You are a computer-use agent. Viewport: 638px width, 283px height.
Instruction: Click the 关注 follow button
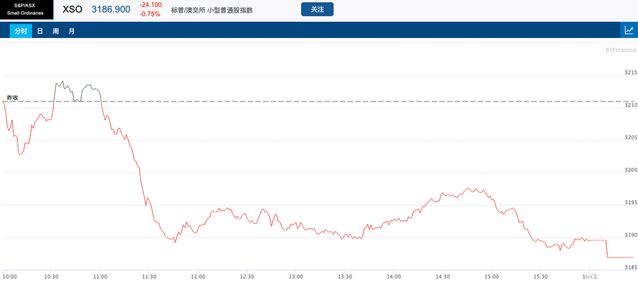click(x=317, y=9)
